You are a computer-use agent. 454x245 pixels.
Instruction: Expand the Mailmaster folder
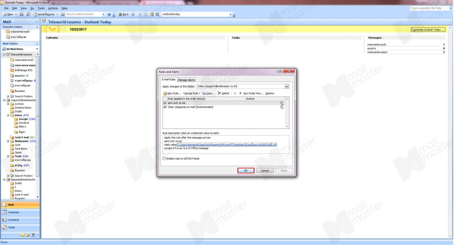pyautogui.click(x=8, y=141)
